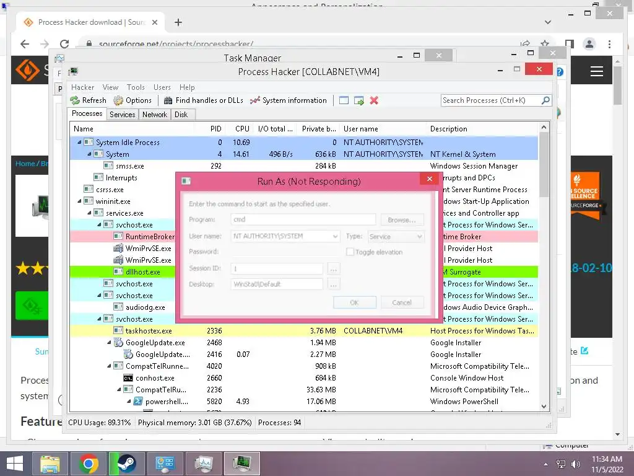Click the Browse... button
The image size is (634, 476).
pos(401,220)
